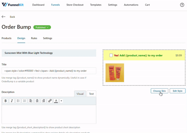Open the text color dropdown arrow

click(x=61, y=101)
